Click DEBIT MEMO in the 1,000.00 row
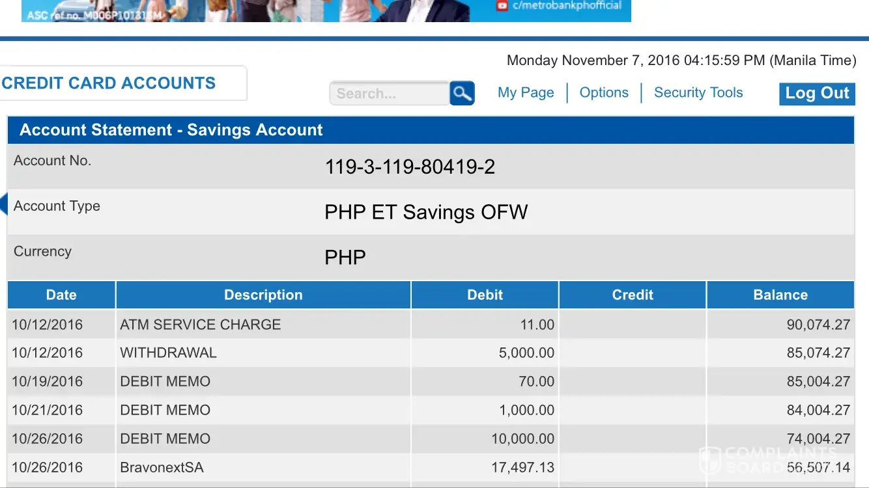 tap(165, 410)
